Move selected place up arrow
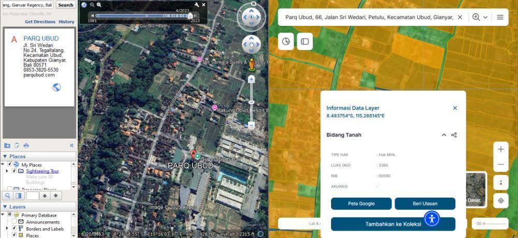The image size is (518, 238). 45,196
